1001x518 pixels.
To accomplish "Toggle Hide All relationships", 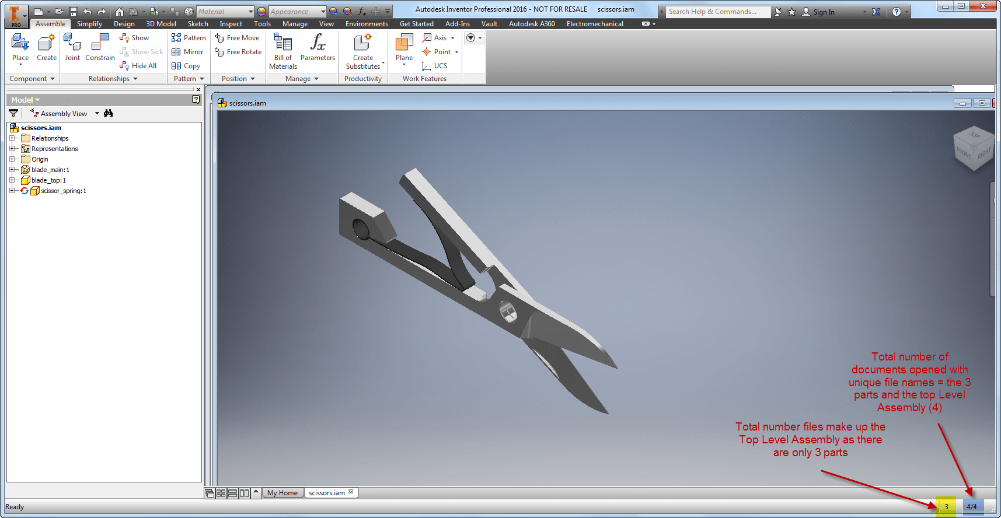I will [x=138, y=66].
